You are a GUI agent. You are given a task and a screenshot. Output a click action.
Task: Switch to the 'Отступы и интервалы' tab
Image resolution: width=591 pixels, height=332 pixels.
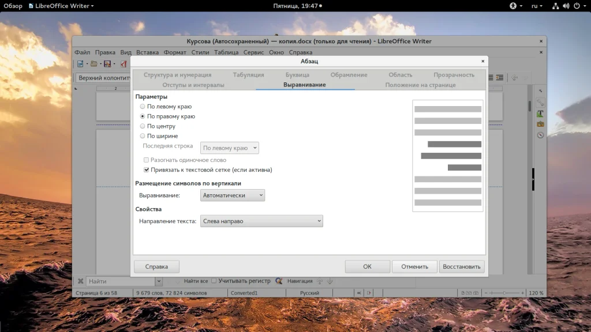pyautogui.click(x=193, y=85)
